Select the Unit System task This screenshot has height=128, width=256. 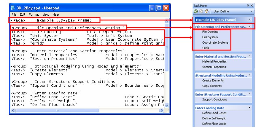[x=210, y=37]
